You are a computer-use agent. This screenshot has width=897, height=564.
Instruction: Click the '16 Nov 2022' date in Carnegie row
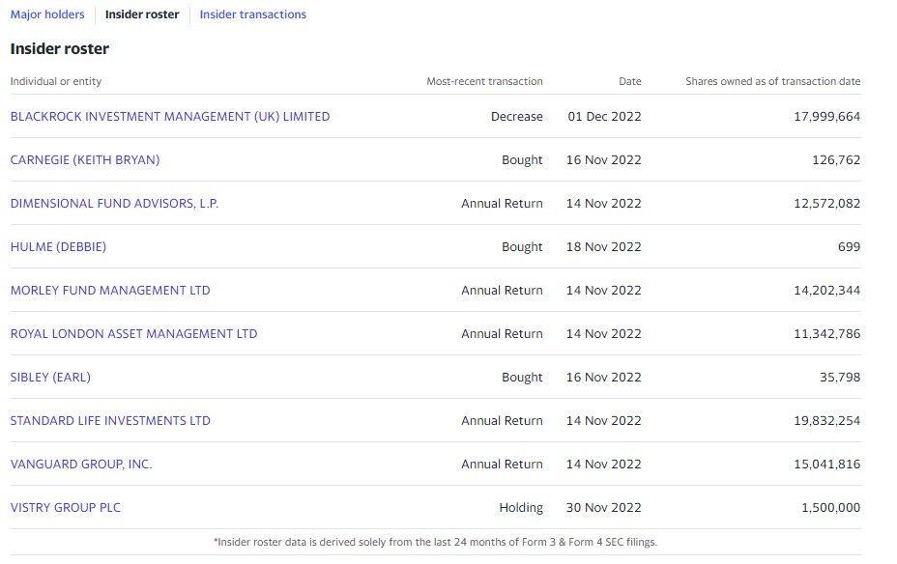pos(603,160)
